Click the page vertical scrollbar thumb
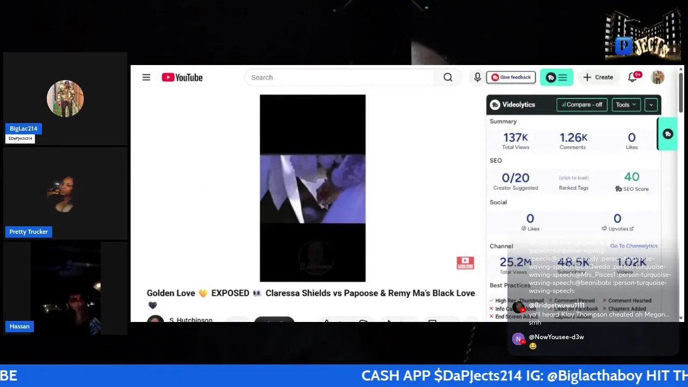Viewport: 688px width, 387px height. click(x=680, y=91)
